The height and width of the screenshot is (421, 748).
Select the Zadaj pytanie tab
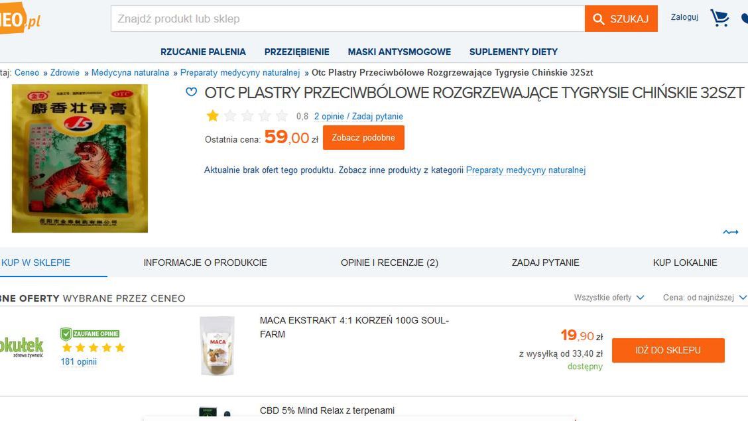tap(545, 263)
